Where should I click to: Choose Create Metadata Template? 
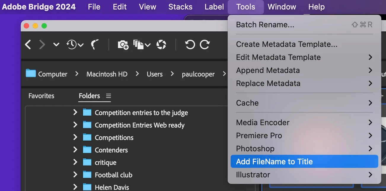tap(304, 44)
